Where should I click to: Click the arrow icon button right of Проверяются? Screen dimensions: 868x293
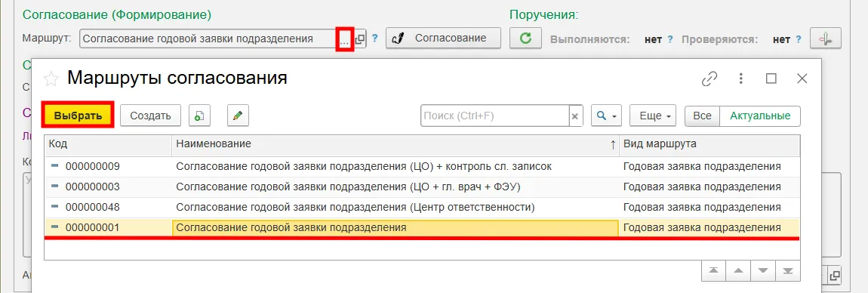pyautogui.click(x=826, y=39)
